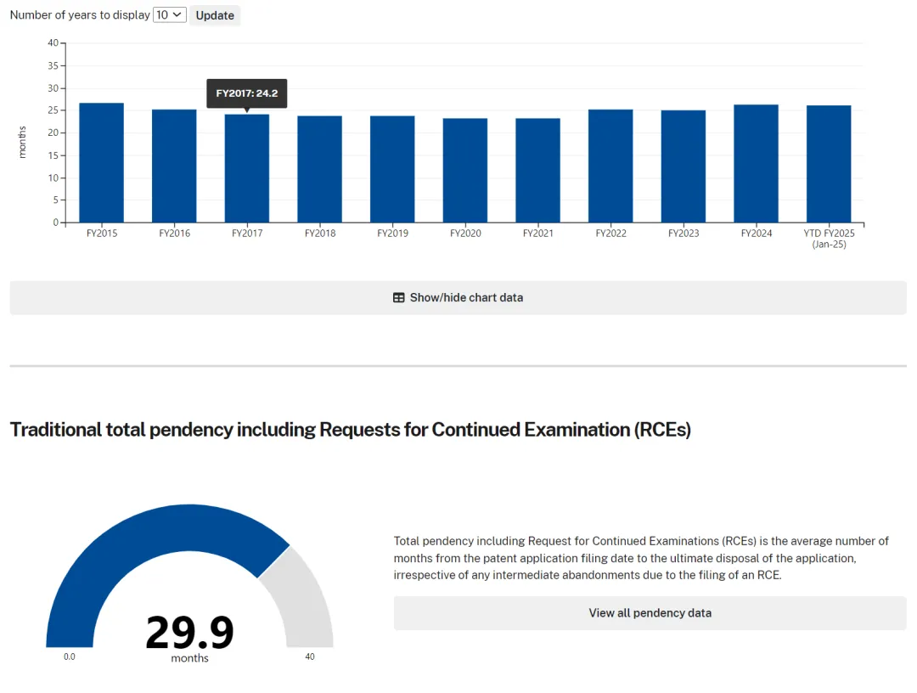Click the FY2017: 24.2 tooltip
The width and height of the screenshot is (917, 693).
[247, 93]
